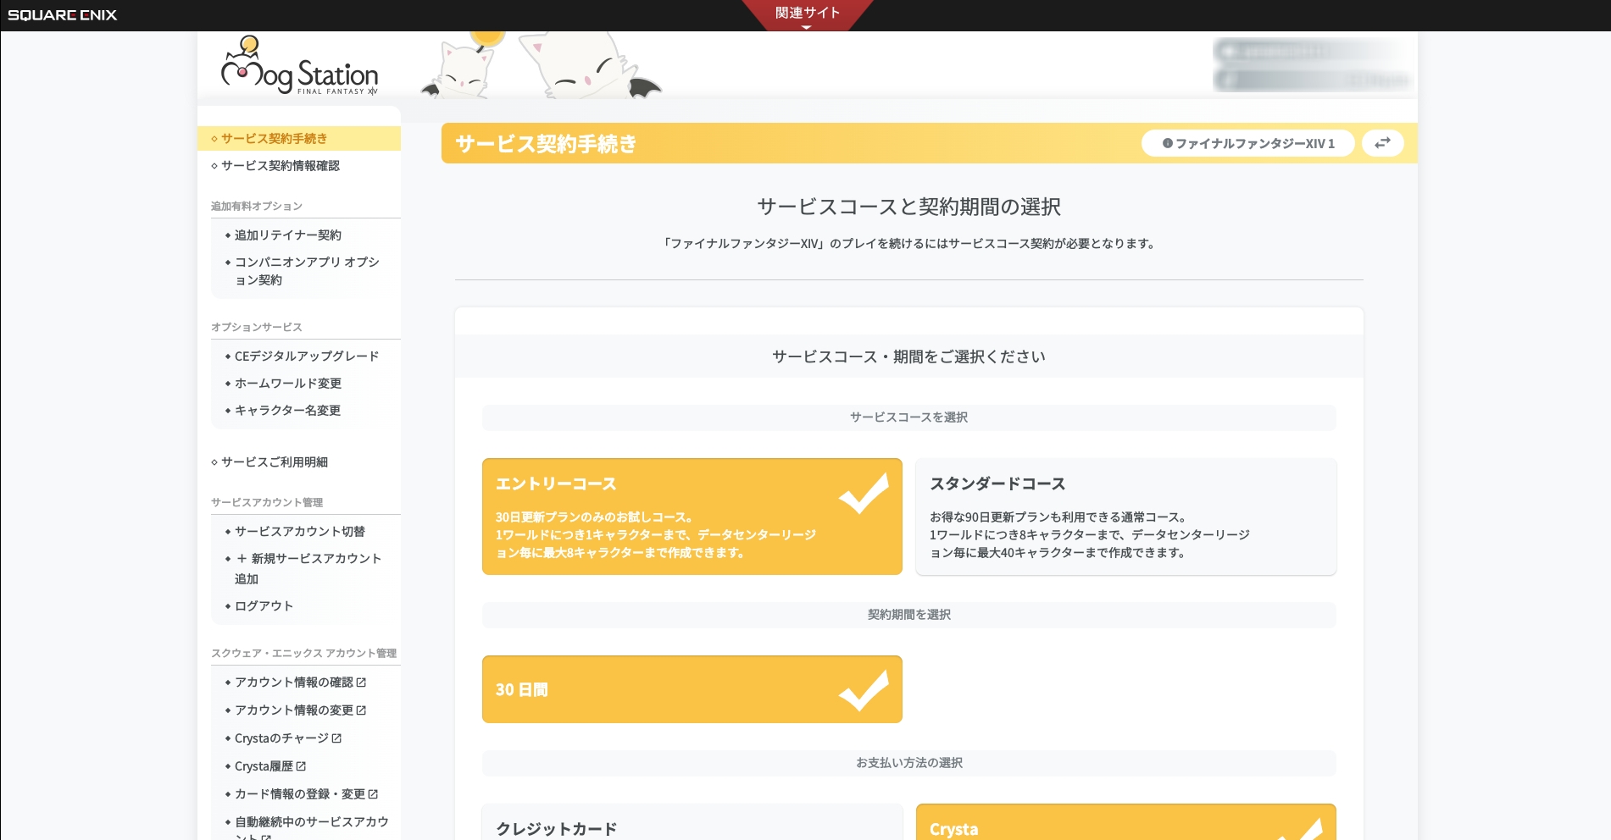Click the moogle illustration in header
This screenshot has width=1611, height=840.
(541, 65)
